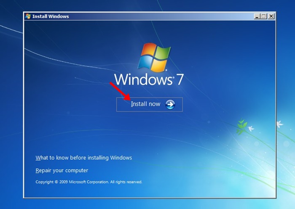Open the Repair your computer link
This screenshot has height=209, width=295.
[62, 170]
